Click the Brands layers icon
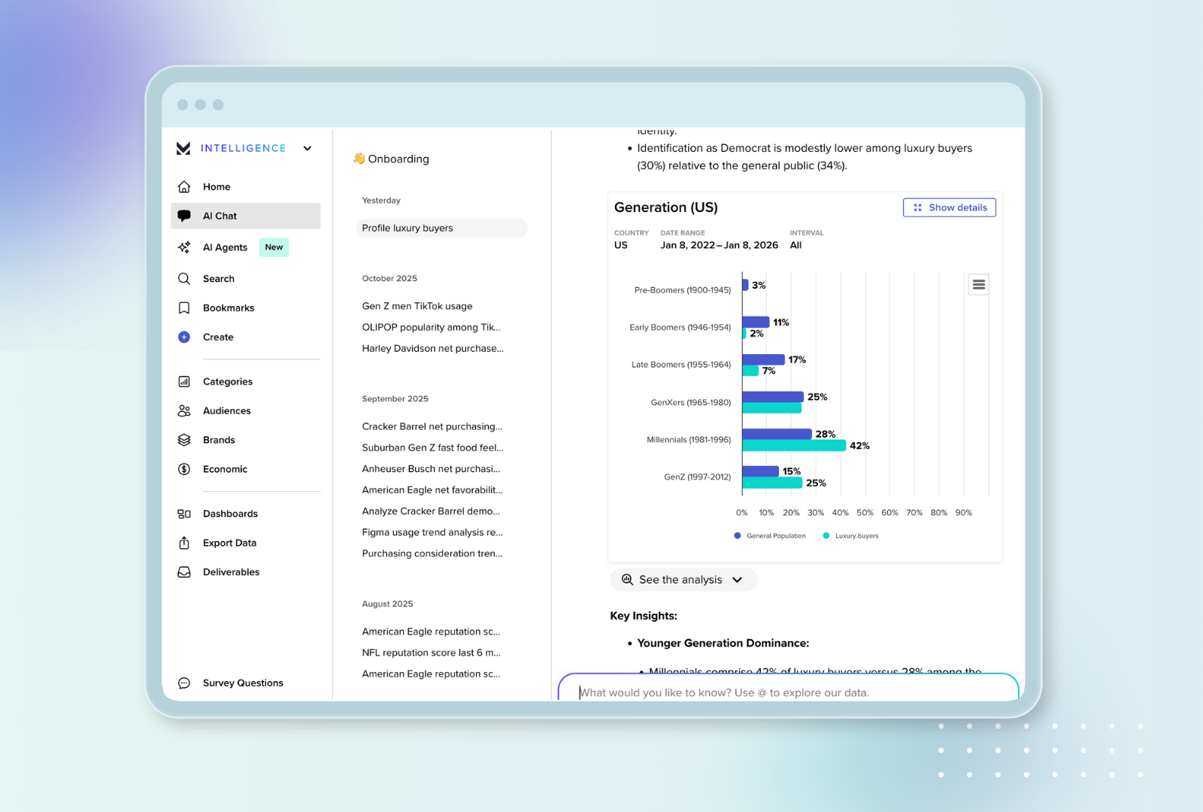Screen dimensions: 1203x812 184,440
